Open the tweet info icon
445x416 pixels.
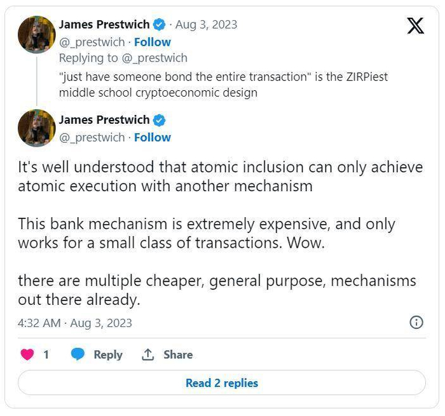(416, 323)
